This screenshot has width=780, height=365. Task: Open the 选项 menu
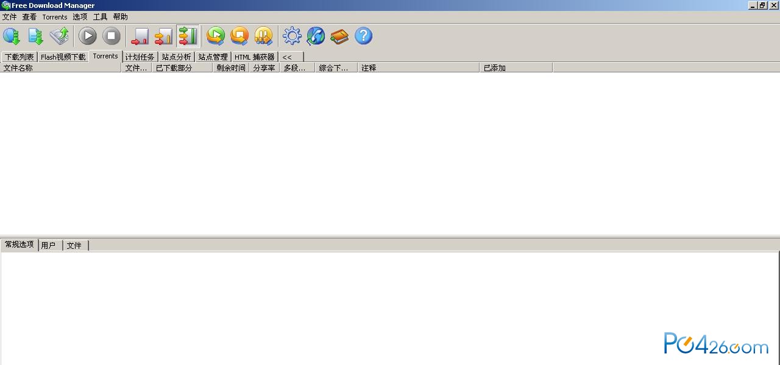pos(80,17)
